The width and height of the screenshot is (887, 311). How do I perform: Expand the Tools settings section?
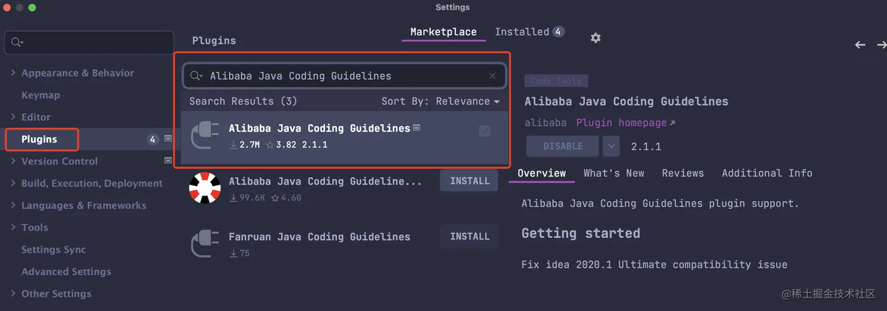13,227
